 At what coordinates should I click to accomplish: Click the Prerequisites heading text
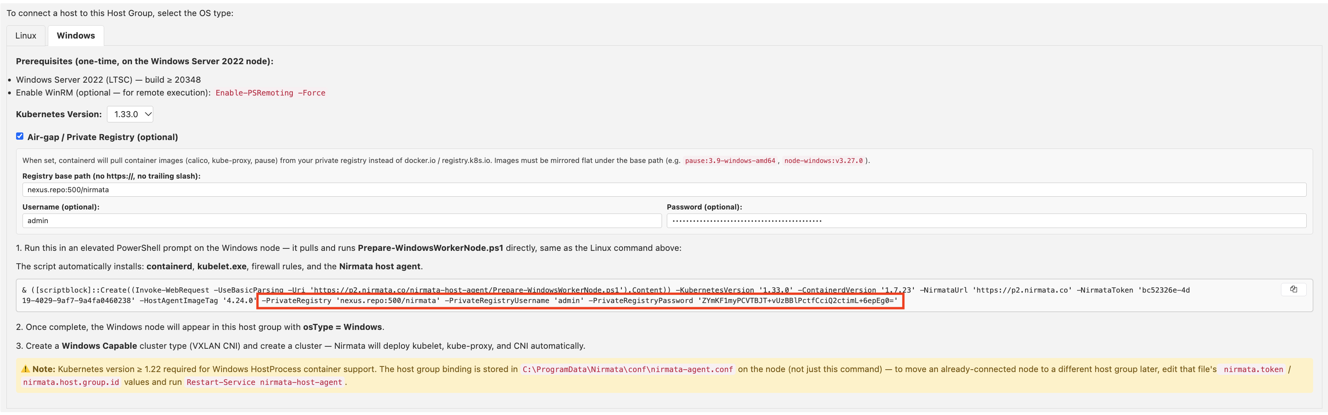(144, 61)
